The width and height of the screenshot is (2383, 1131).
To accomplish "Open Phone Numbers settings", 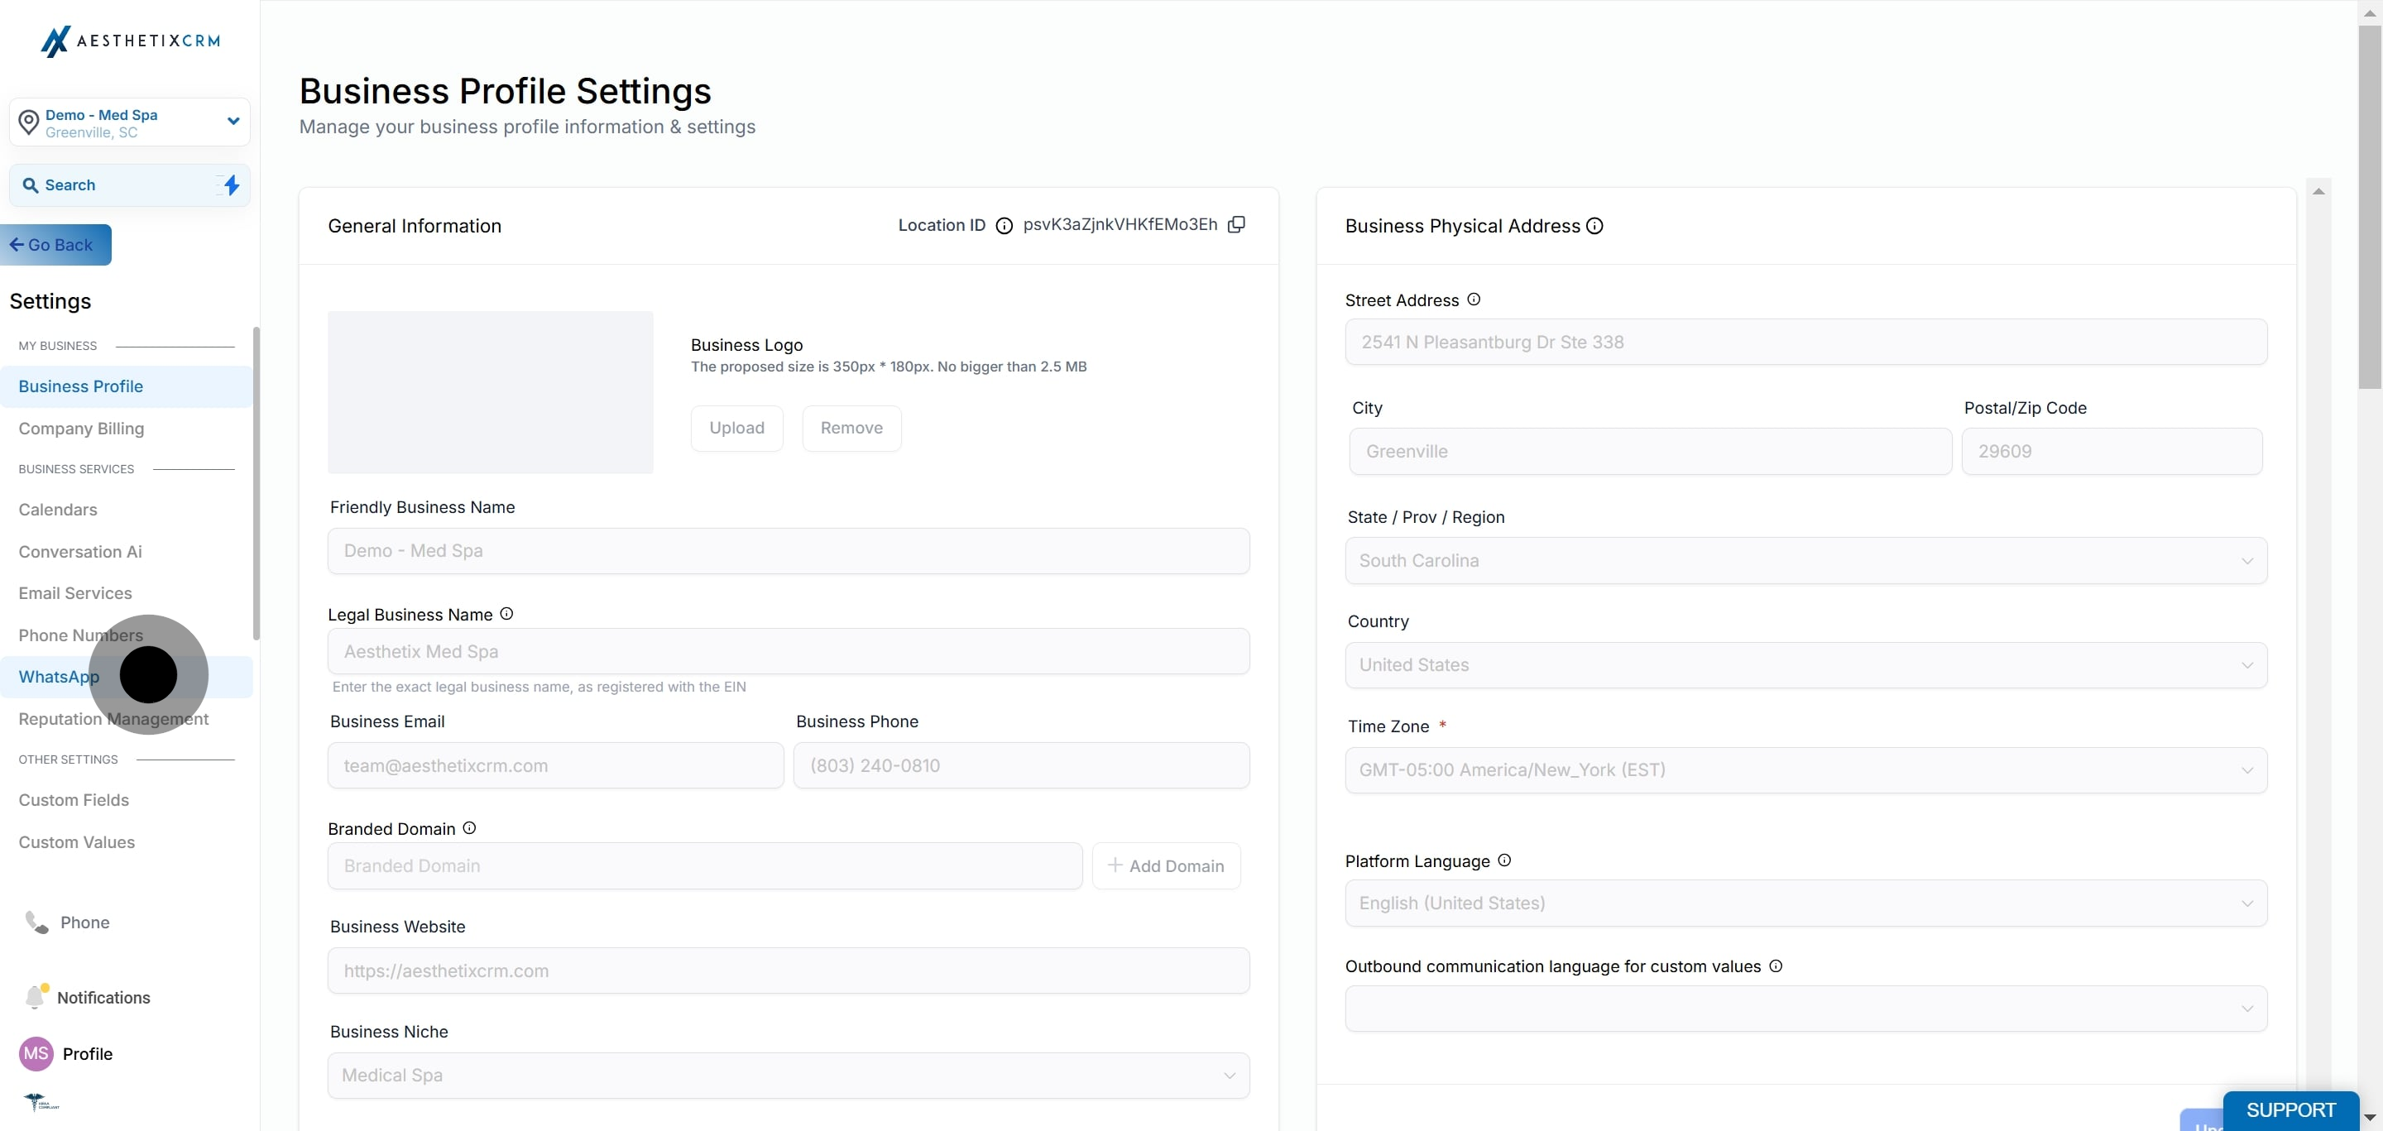I will pyautogui.click(x=126, y=635).
